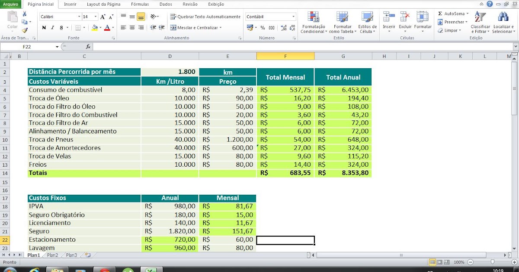
Task: Switch to Fórmulas ribbon tab
Action: 140,4
